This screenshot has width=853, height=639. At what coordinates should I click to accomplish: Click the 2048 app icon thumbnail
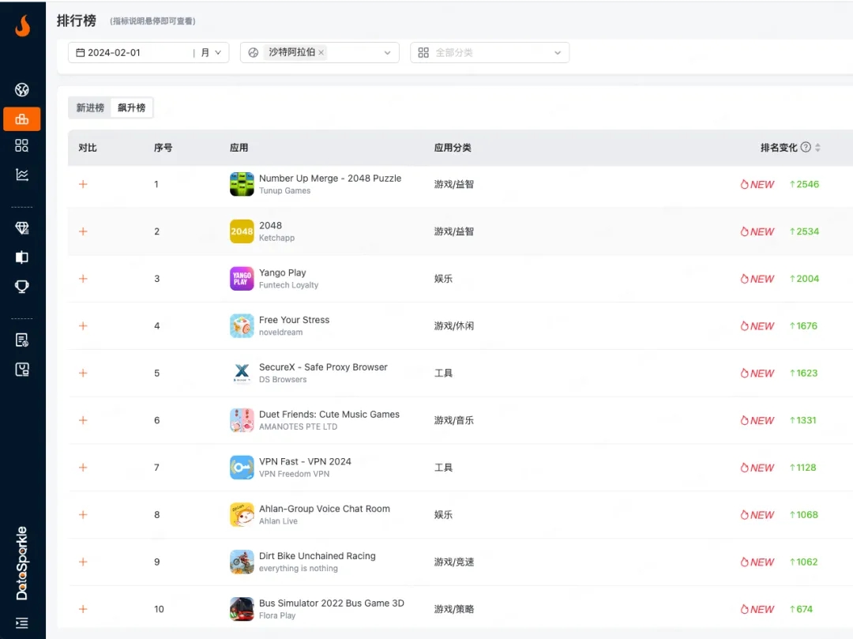(242, 231)
